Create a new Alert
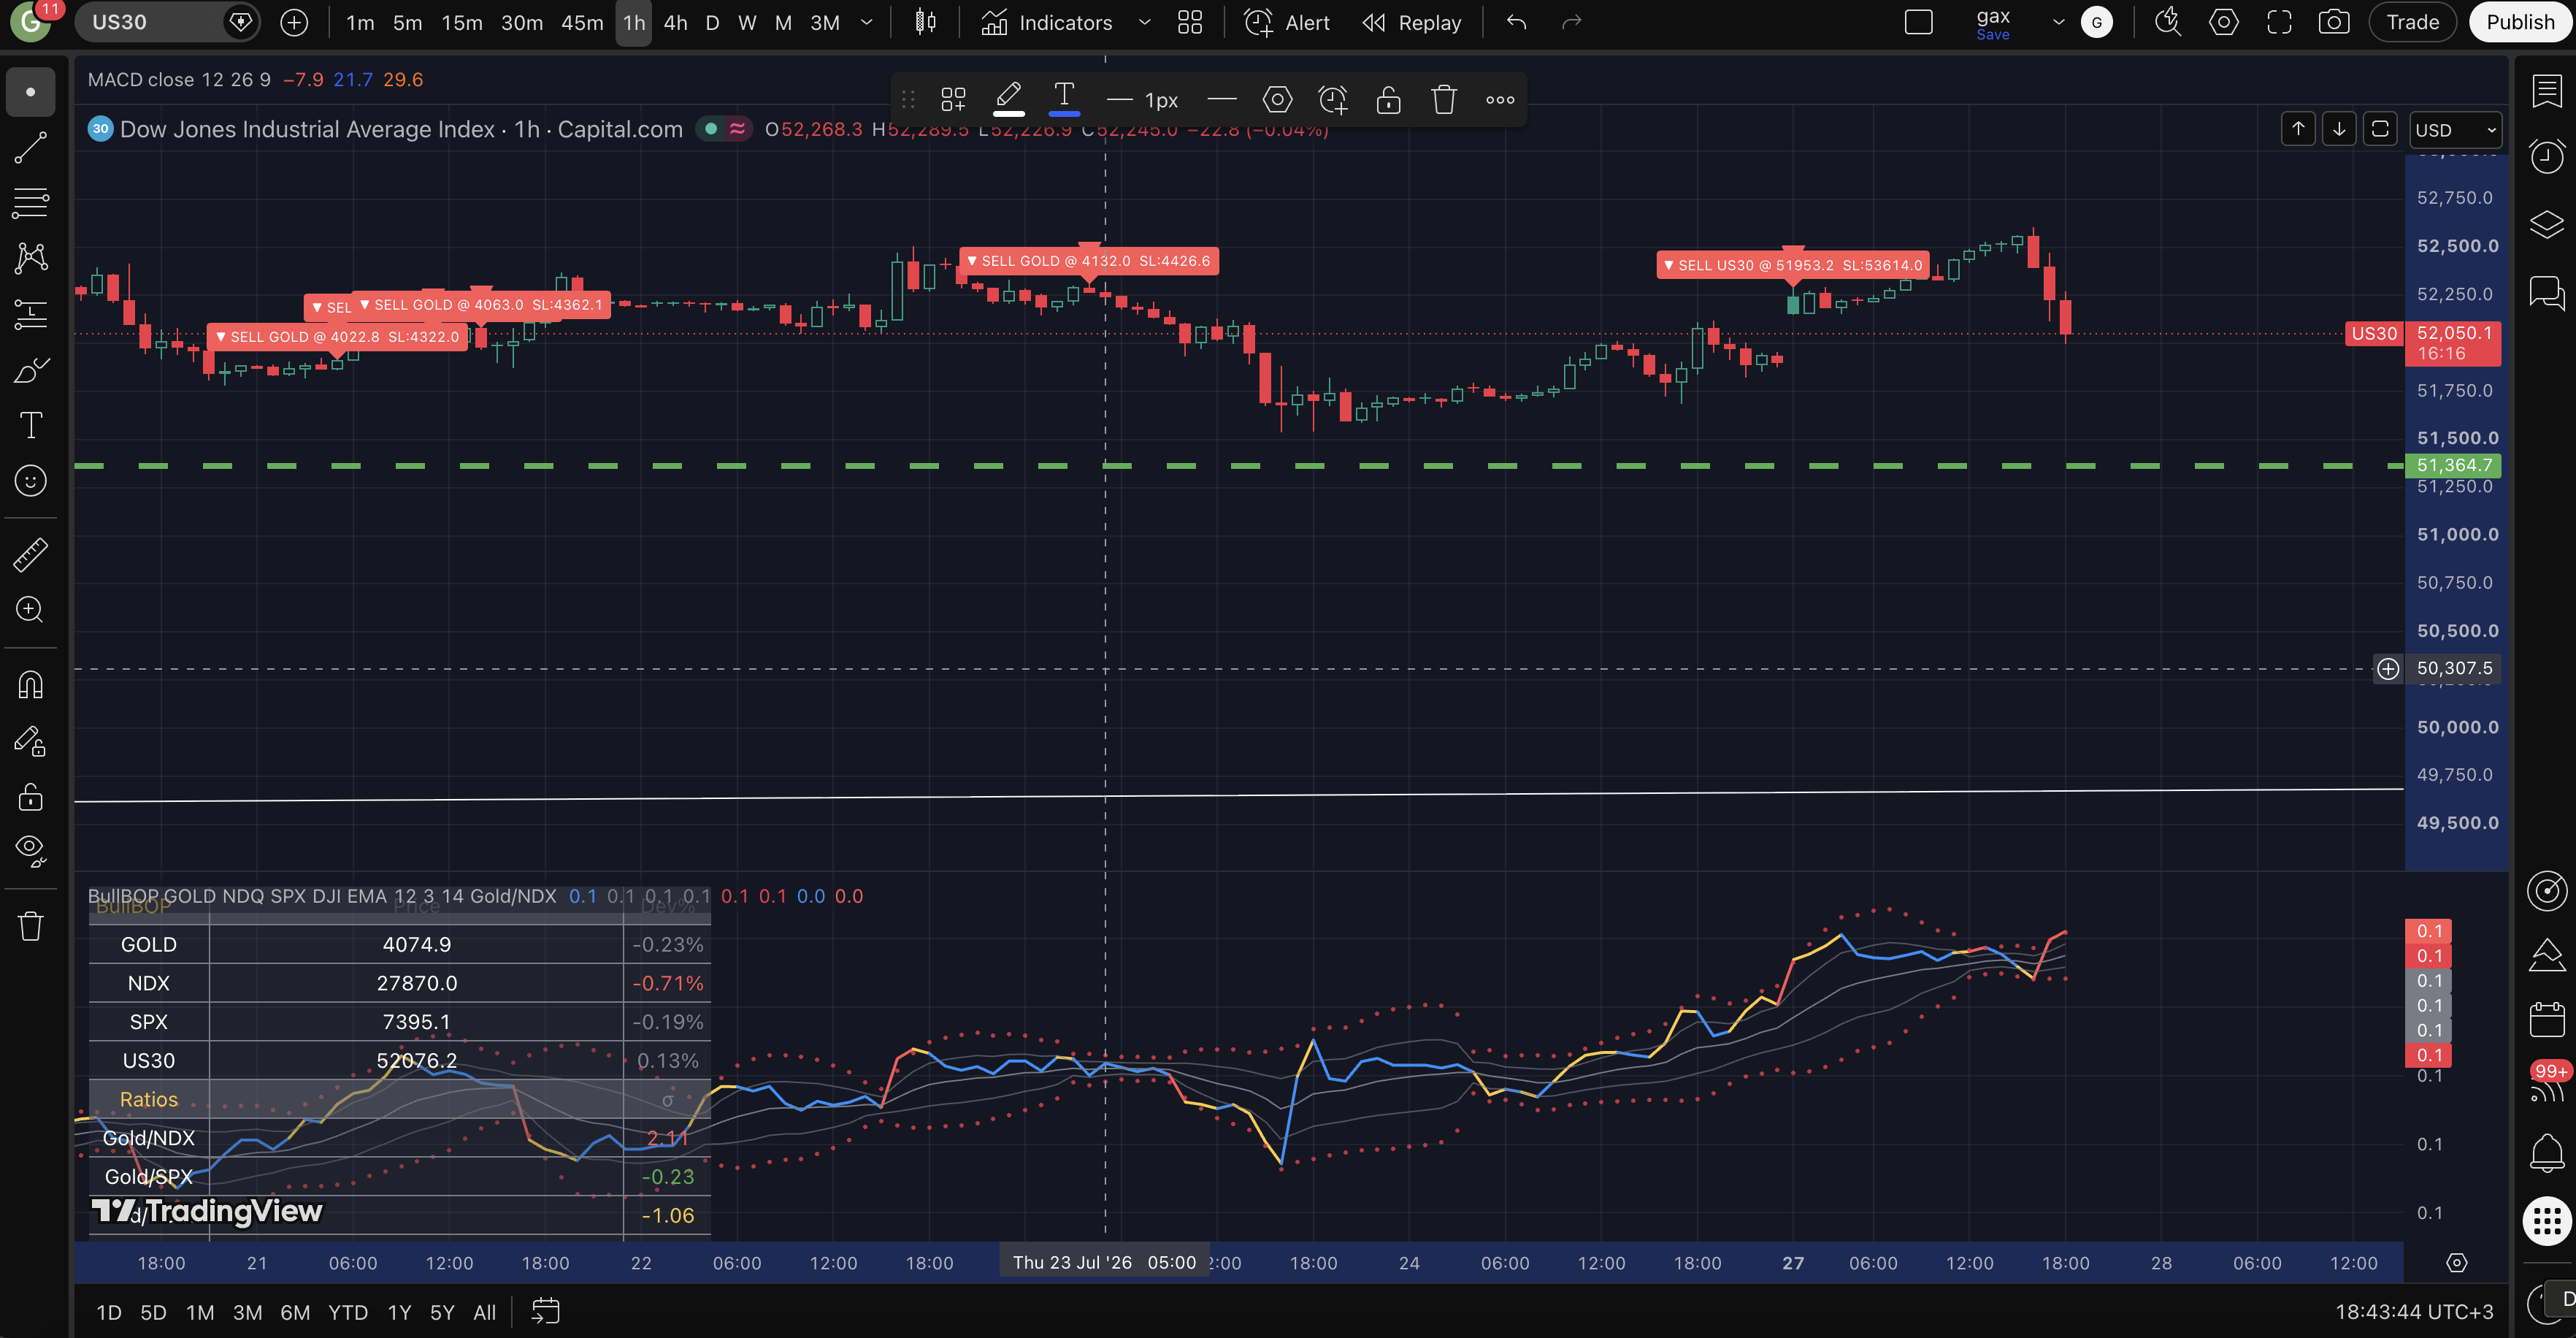This screenshot has height=1338, width=2576. (x=1287, y=22)
